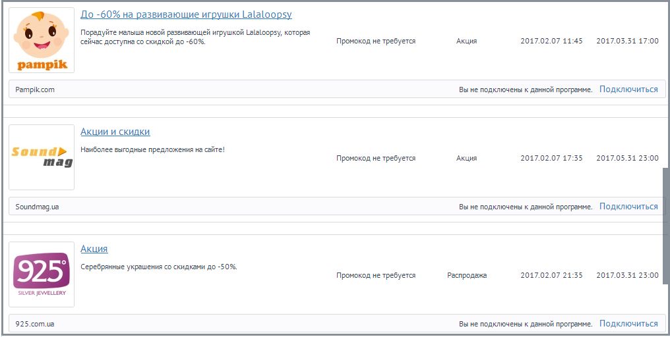
Task: Click the vertical scrollbar thumb on the right
Action: [665, 216]
